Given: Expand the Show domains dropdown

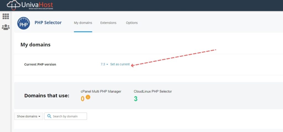Looking at the screenshot, I should tap(29, 116).
